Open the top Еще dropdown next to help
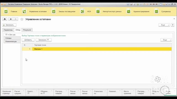 [164, 25]
